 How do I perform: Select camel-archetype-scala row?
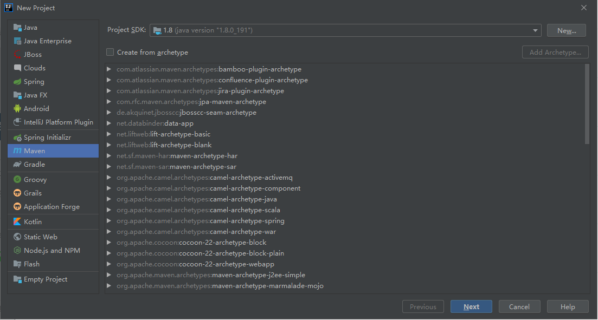[x=345, y=210]
